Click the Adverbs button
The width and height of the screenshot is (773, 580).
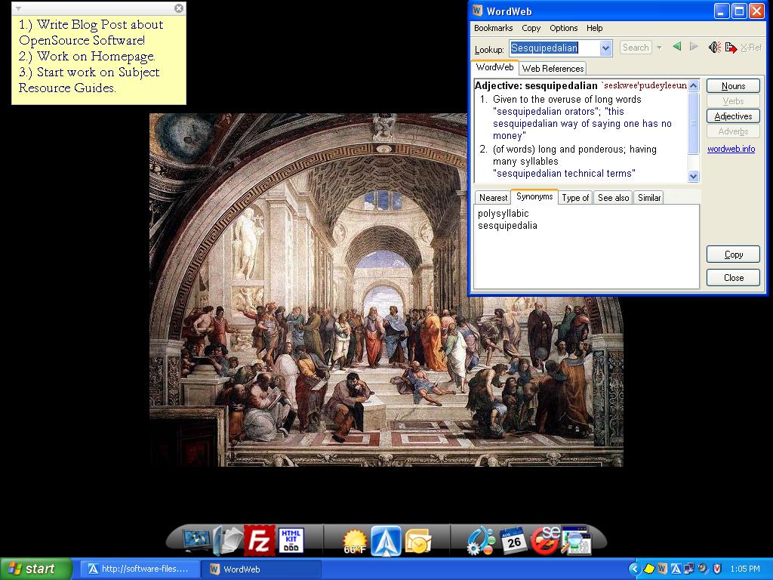(733, 131)
